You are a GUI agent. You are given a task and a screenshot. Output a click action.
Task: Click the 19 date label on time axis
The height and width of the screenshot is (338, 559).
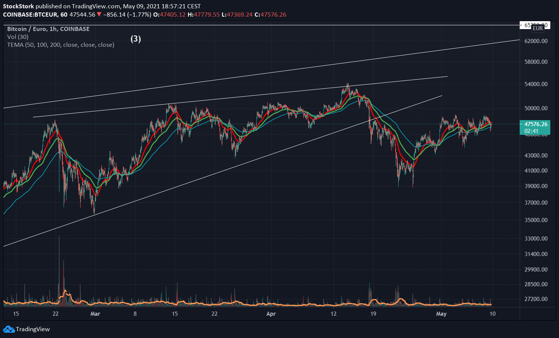[373, 314]
